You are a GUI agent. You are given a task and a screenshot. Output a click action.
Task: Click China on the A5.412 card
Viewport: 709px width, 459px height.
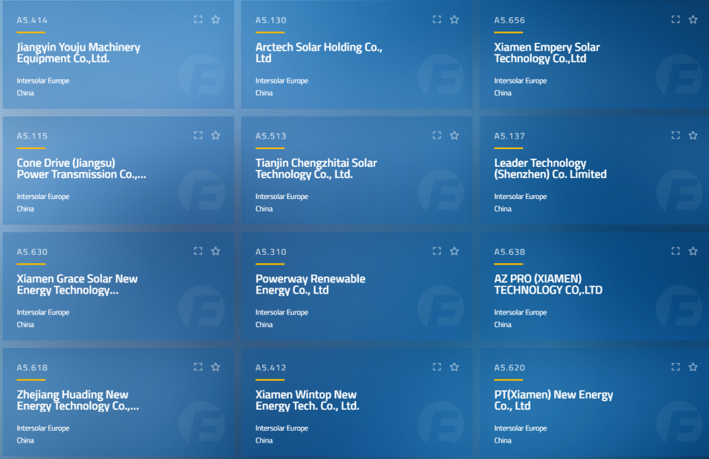264,440
